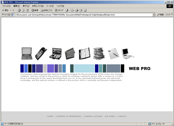Follow the CONTACT footer link
This screenshot has width=174, height=126.
[122, 116]
